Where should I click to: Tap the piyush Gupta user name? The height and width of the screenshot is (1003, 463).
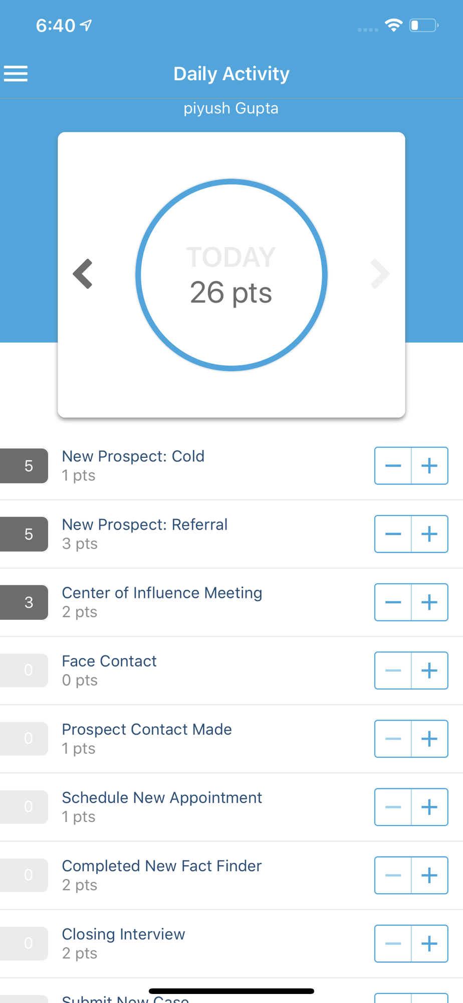pos(231,108)
